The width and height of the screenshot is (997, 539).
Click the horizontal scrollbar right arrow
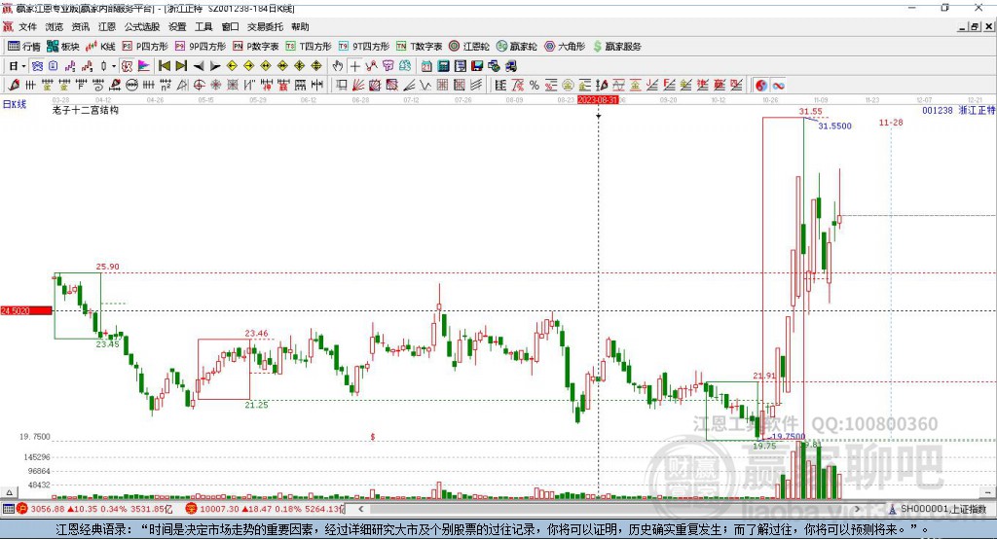pos(857,509)
